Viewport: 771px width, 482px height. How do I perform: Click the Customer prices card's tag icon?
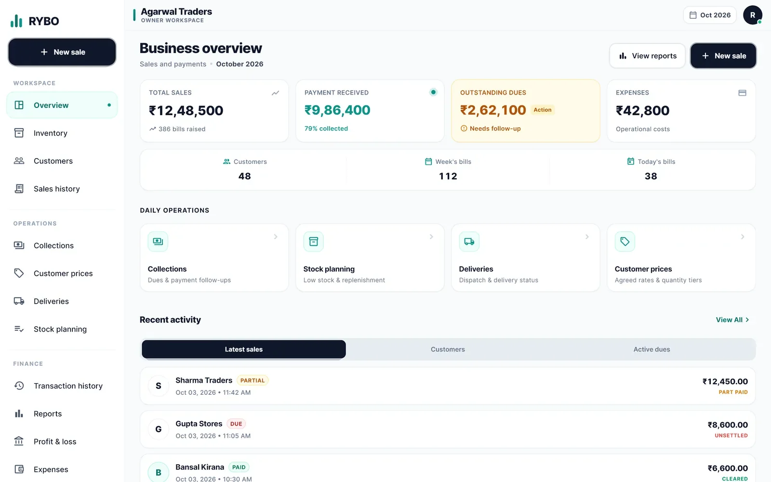click(x=625, y=241)
